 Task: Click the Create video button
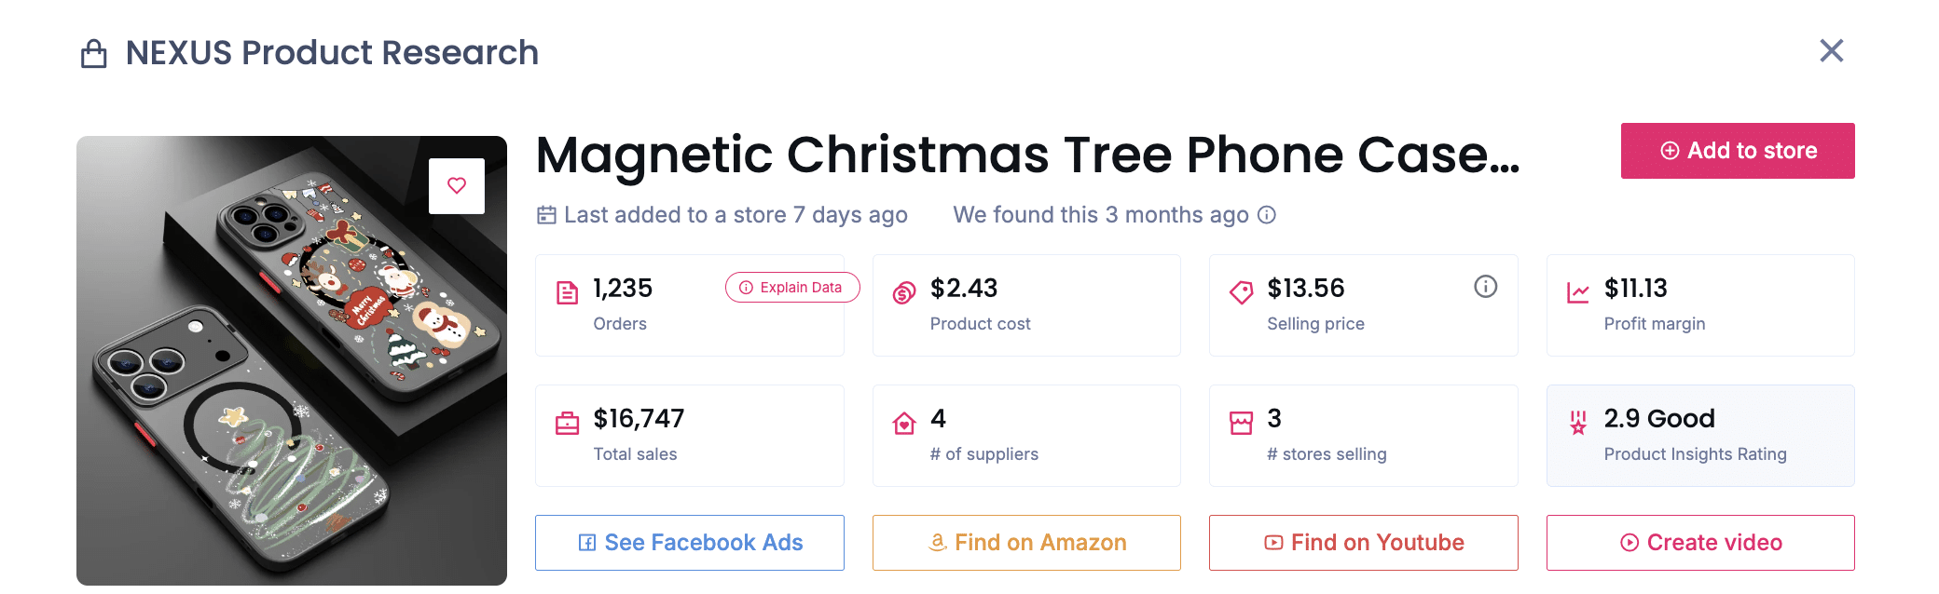point(1699,543)
